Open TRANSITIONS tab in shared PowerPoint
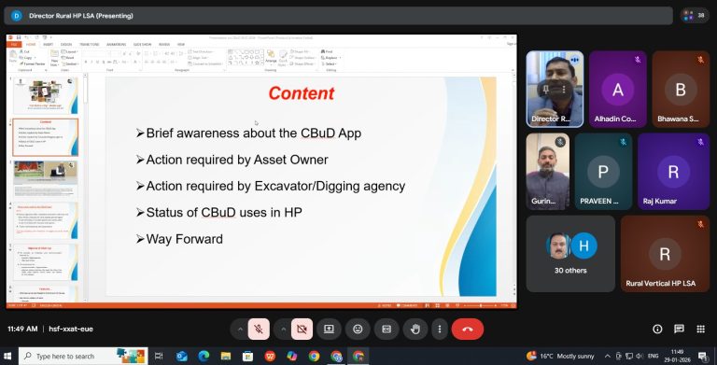717x365 pixels. 90,45
